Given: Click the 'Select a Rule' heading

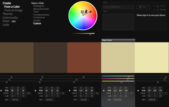Looking at the screenshot, I should 38,3.
